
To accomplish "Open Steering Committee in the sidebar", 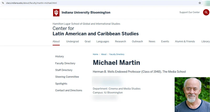I will (x=67, y=77).
